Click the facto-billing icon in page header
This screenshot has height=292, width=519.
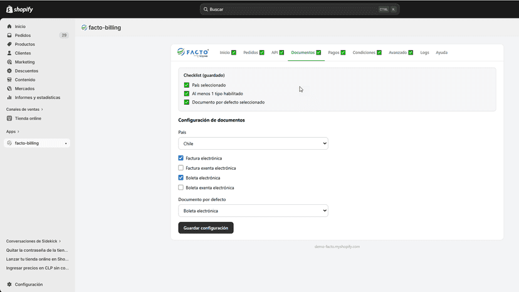84,28
